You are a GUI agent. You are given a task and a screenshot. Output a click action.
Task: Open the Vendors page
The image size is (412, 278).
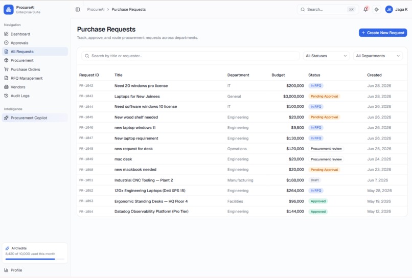[x=35, y=87]
